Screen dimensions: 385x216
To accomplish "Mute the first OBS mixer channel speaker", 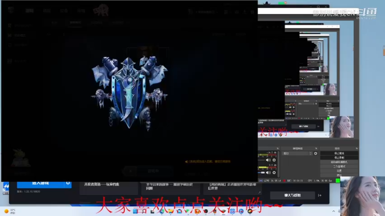I will pos(268,160).
